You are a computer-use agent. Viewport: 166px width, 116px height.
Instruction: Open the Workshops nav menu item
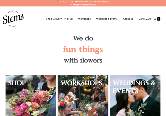point(84,19)
